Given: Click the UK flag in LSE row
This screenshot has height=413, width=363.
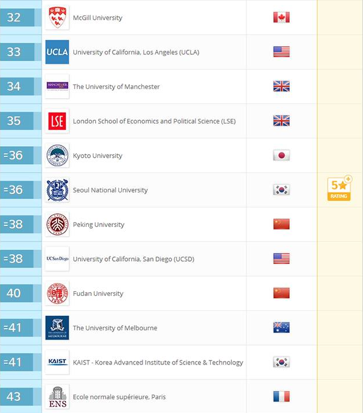Looking at the screenshot, I should [x=282, y=121].
